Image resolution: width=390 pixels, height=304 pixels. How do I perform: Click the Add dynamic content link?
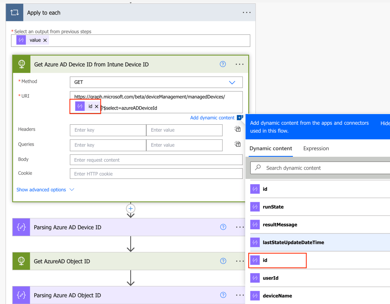(x=212, y=118)
